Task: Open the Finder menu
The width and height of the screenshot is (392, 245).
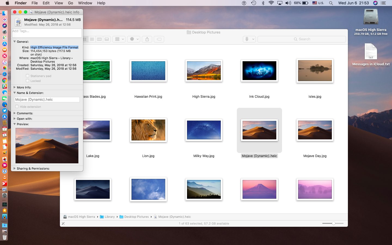Action: [x=21, y=3]
